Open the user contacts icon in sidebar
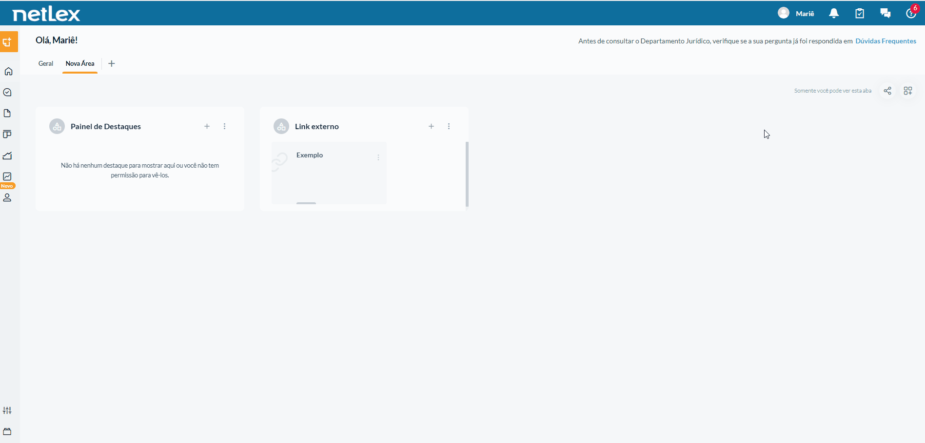 [x=7, y=197]
